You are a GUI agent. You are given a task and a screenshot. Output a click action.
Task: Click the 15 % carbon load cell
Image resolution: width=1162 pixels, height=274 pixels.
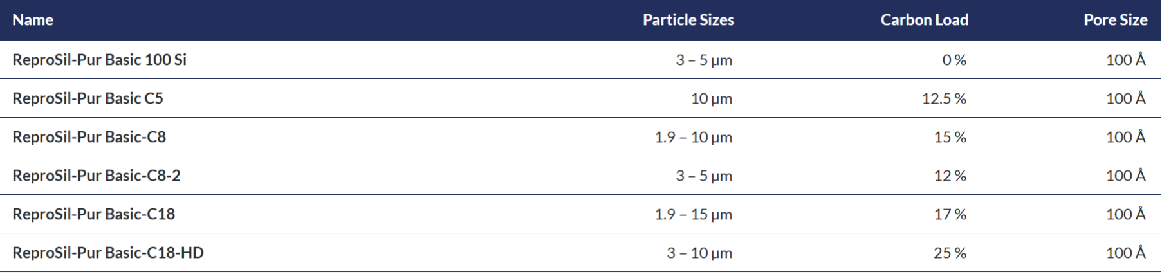click(950, 137)
